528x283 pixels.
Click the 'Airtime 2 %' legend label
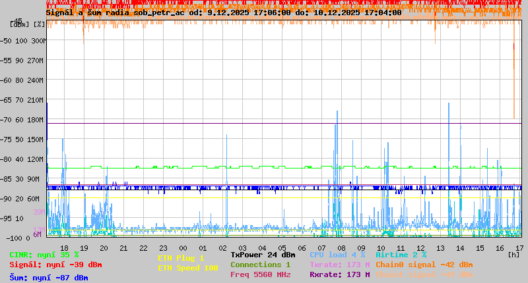click(x=401, y=255)
